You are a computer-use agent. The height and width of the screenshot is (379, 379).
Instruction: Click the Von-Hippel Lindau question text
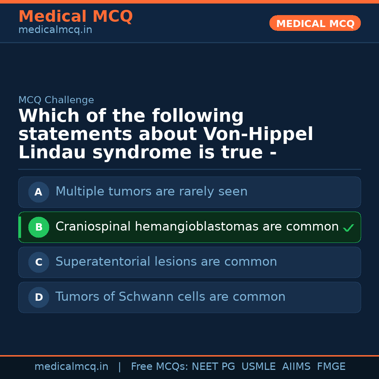[x=166, y=134]
